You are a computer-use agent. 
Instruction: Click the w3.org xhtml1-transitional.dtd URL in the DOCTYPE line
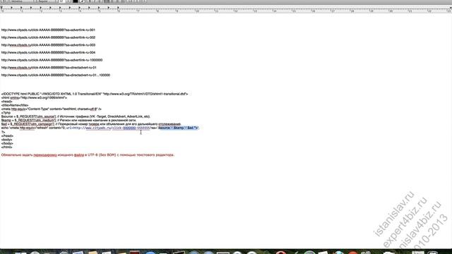145,94
